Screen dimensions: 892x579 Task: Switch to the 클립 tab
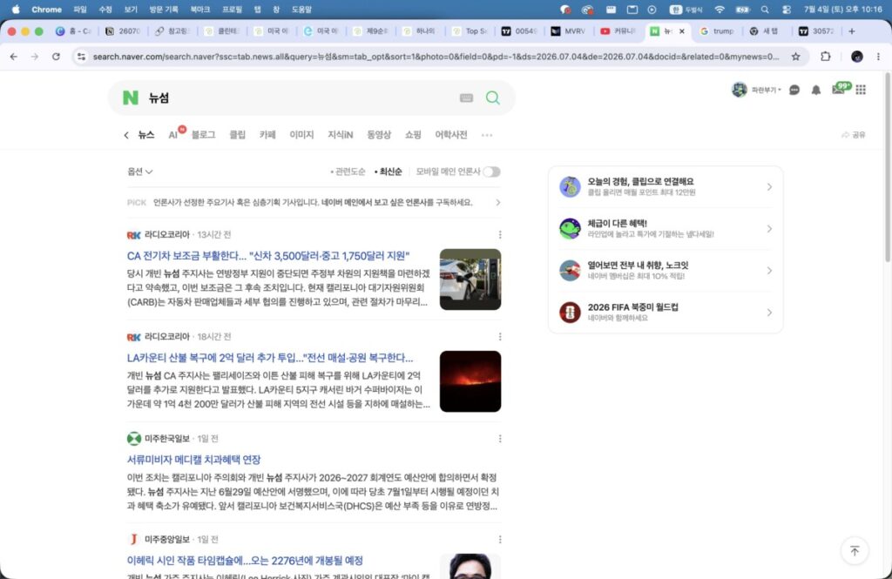[237, 135]
